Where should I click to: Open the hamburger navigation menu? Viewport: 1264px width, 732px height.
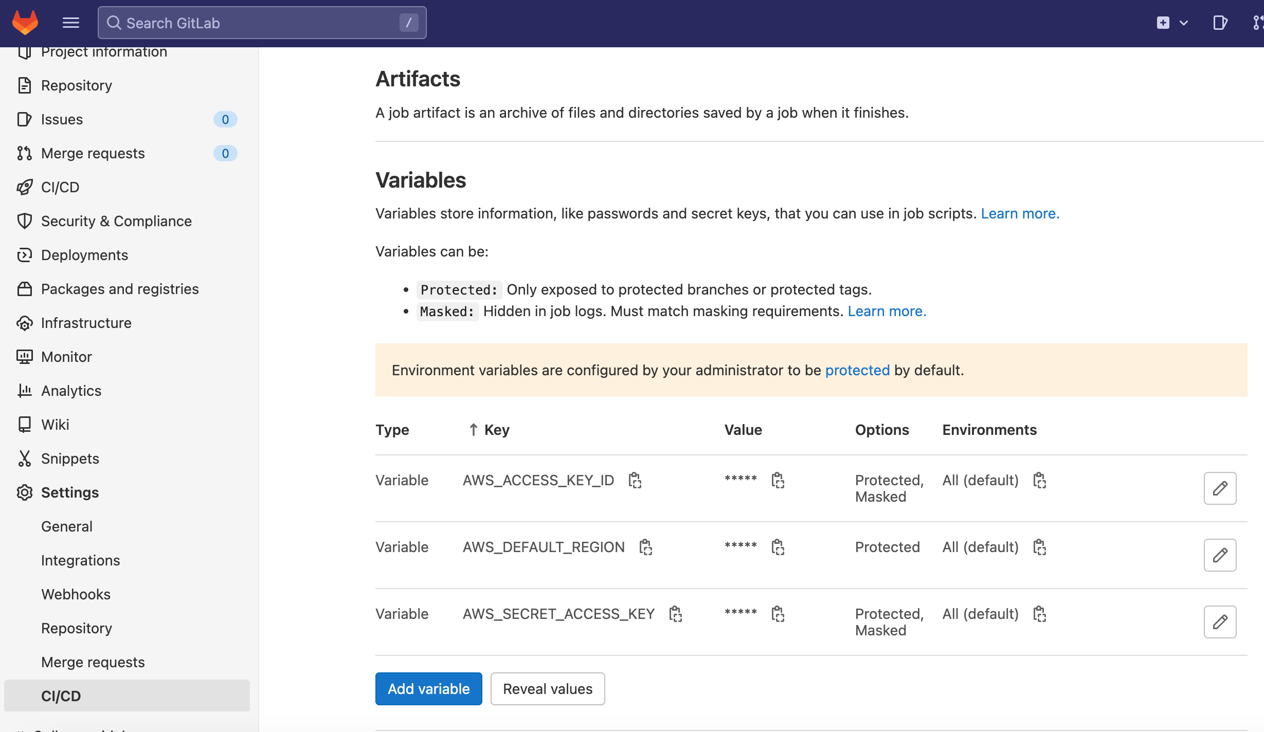pos(70,23)
